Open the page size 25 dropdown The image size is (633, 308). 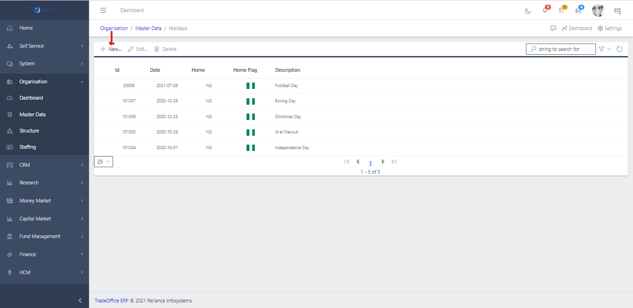[103, 162]
